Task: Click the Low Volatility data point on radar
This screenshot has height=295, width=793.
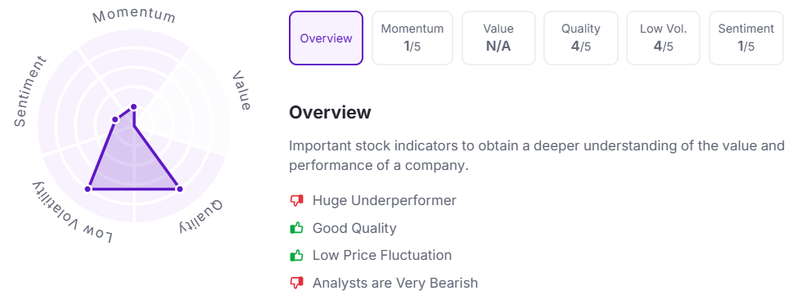Action: tap(88, 189)
